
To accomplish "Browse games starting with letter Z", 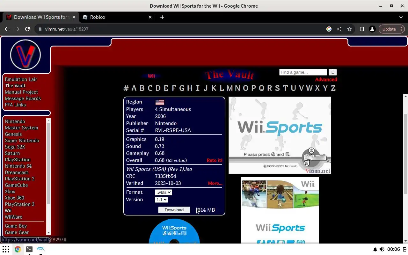I will (x=333, y=88).
